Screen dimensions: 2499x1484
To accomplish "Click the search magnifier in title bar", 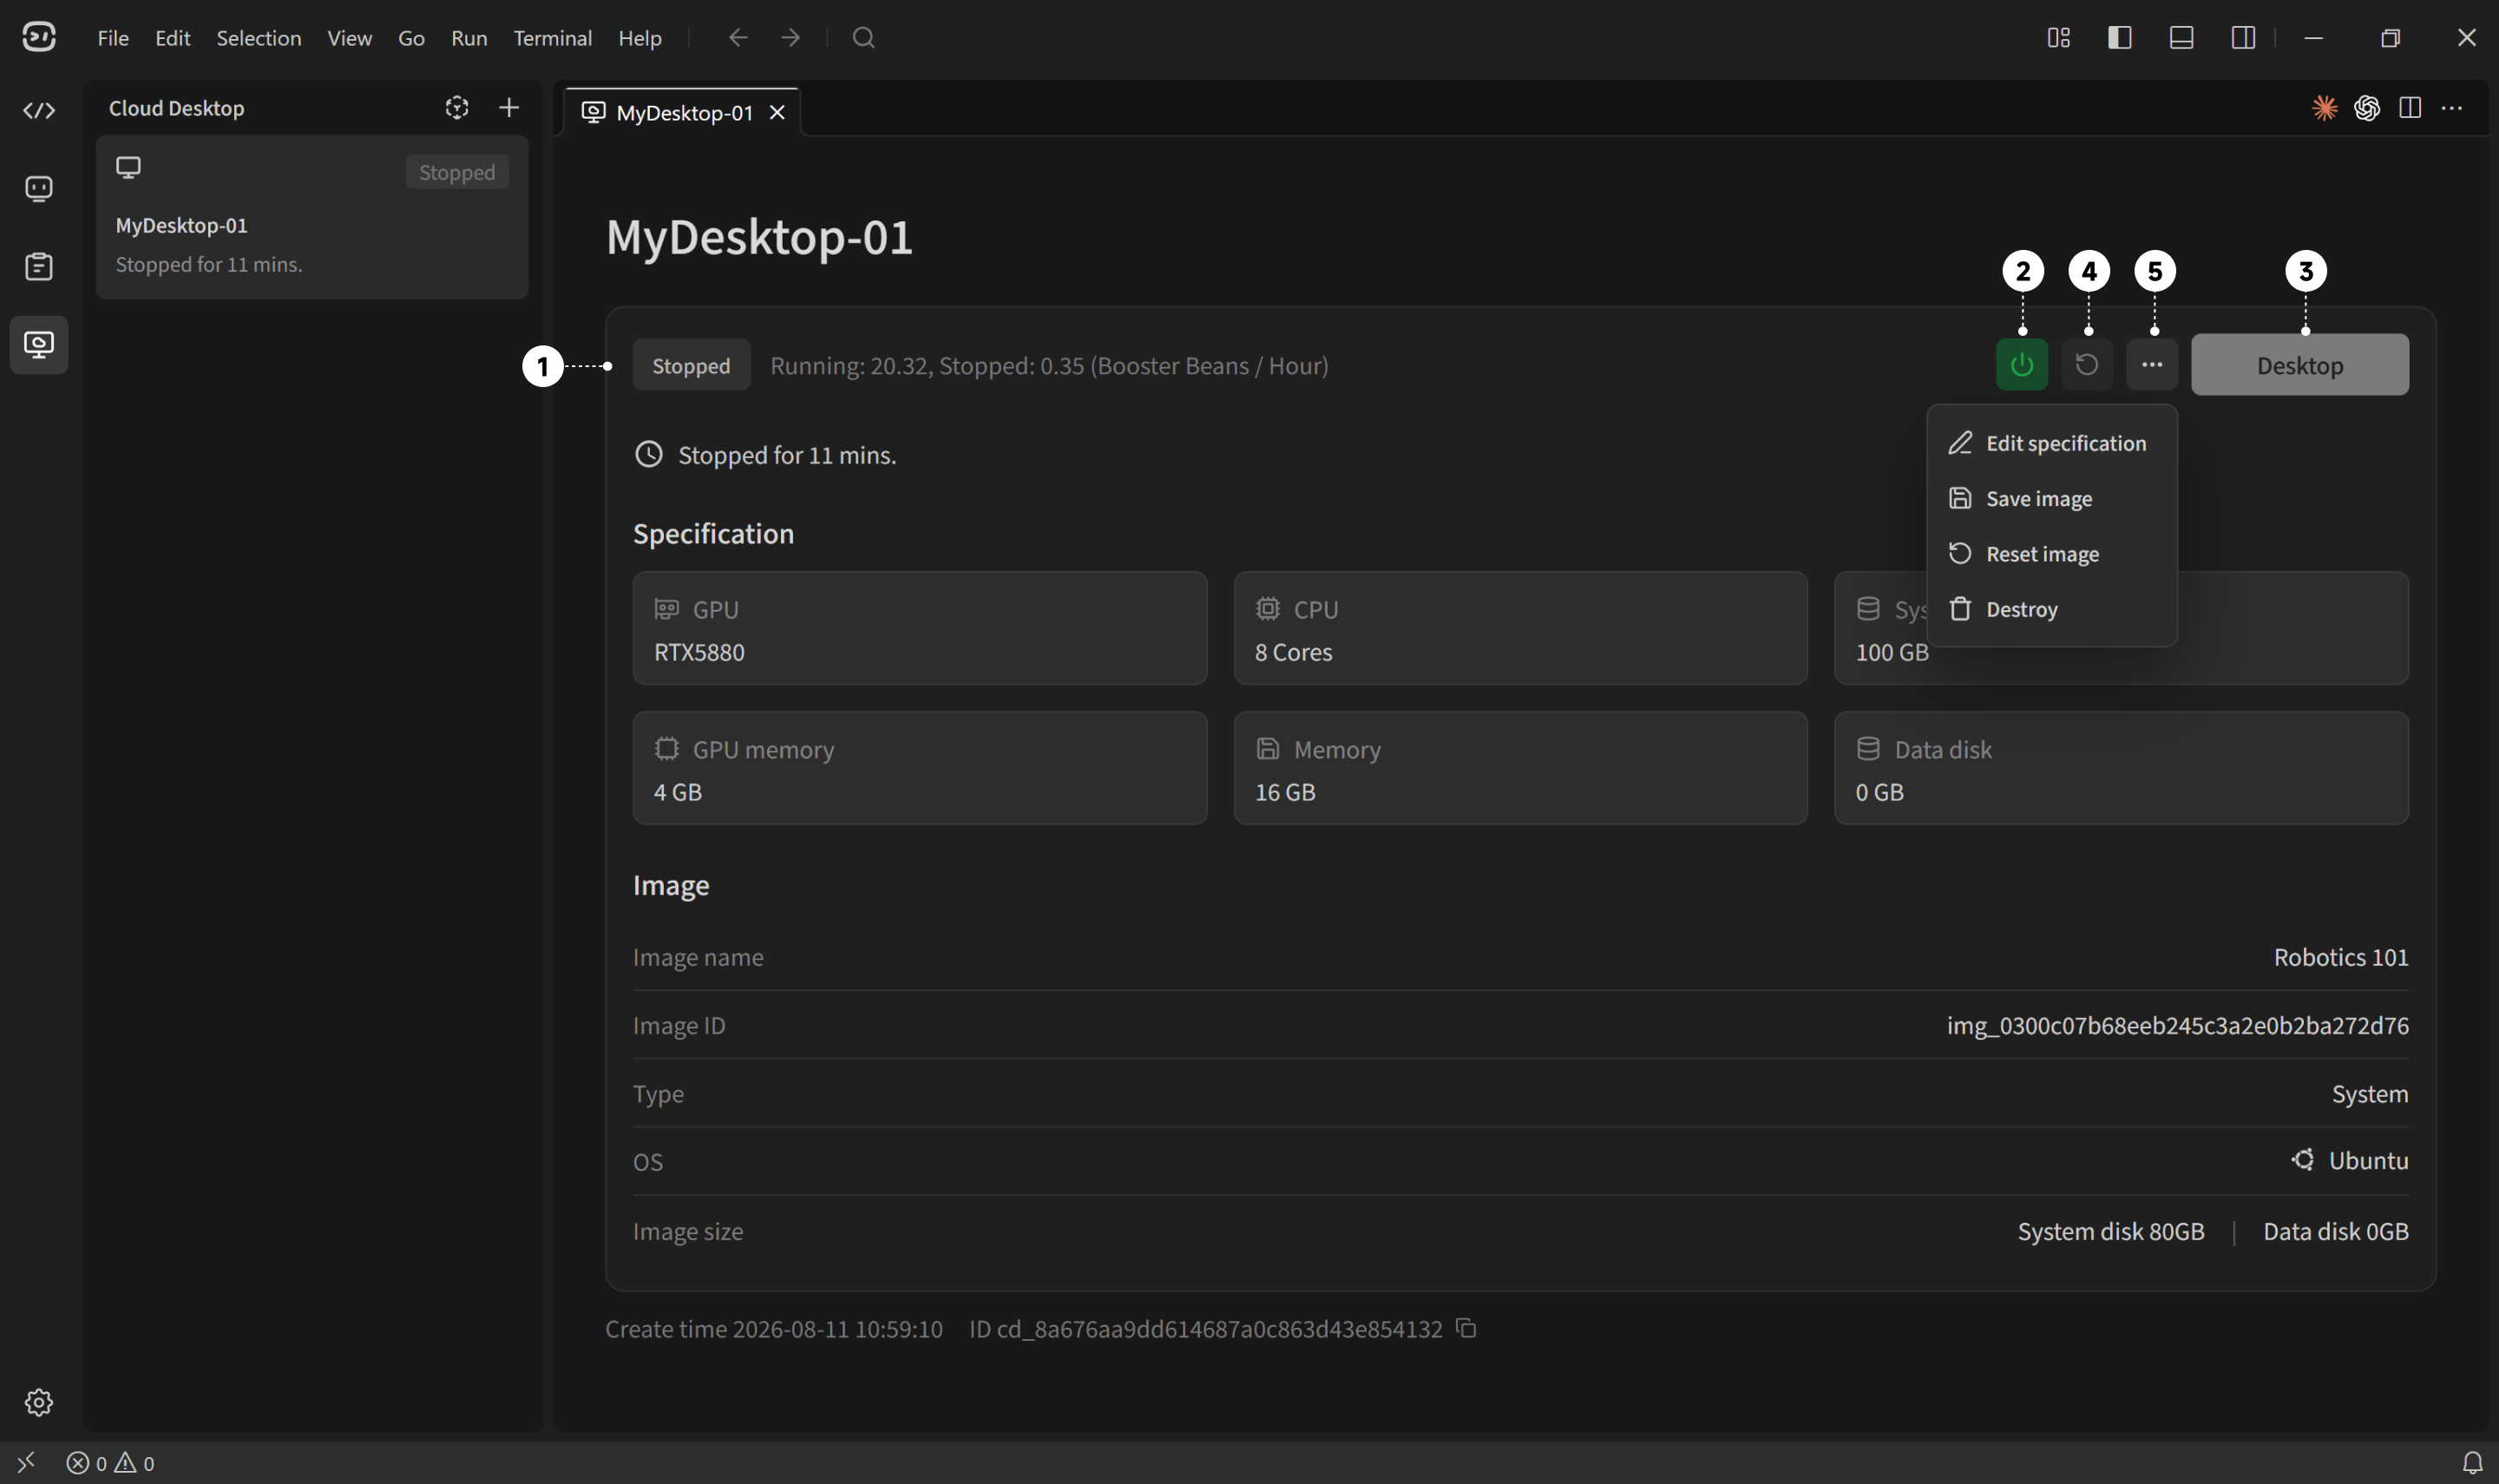I will pyautogui.click(x=863, y=37).
